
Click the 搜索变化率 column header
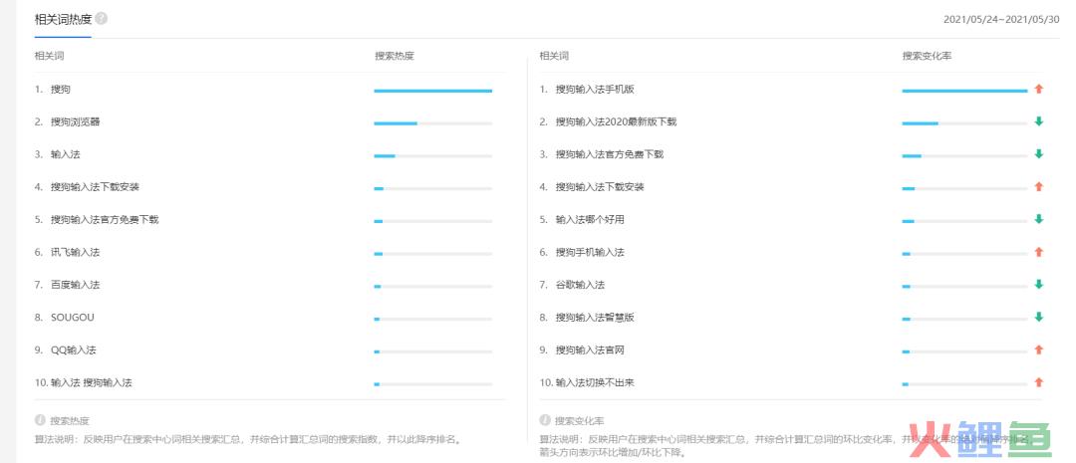coord(928,56)
